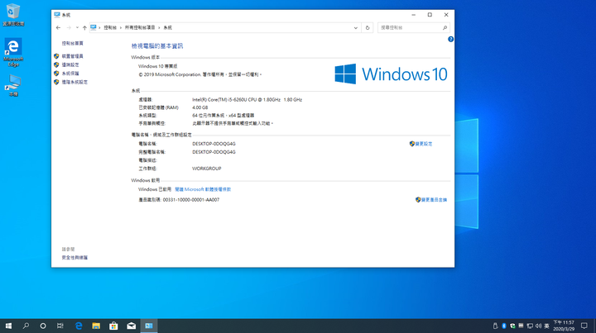Open System protection (系統保護) link
The height and width of the screenshot is (333, 596).
70,74
